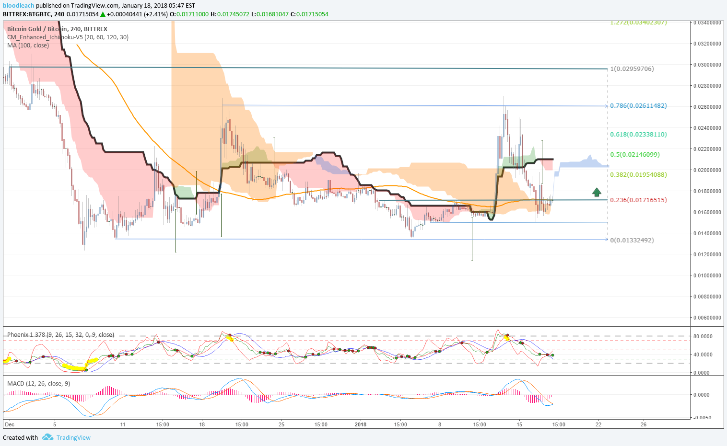Click the 11 date label on time axis
The width and height of the screenshot is (727, 446).
point(123,424)
